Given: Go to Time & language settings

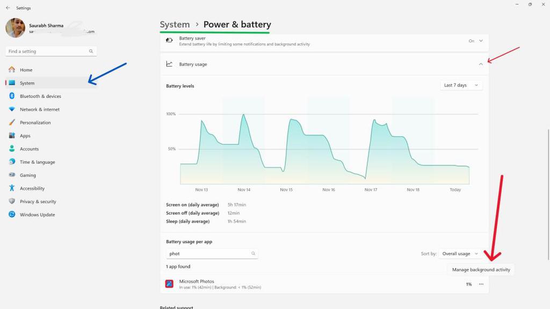Looking at the screenshot, I should click(37, 162).
